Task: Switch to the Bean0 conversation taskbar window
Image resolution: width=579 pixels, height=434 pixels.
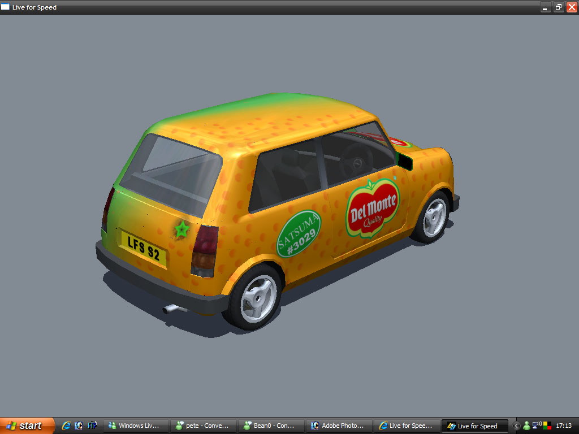Action: [x=272, y=426]
